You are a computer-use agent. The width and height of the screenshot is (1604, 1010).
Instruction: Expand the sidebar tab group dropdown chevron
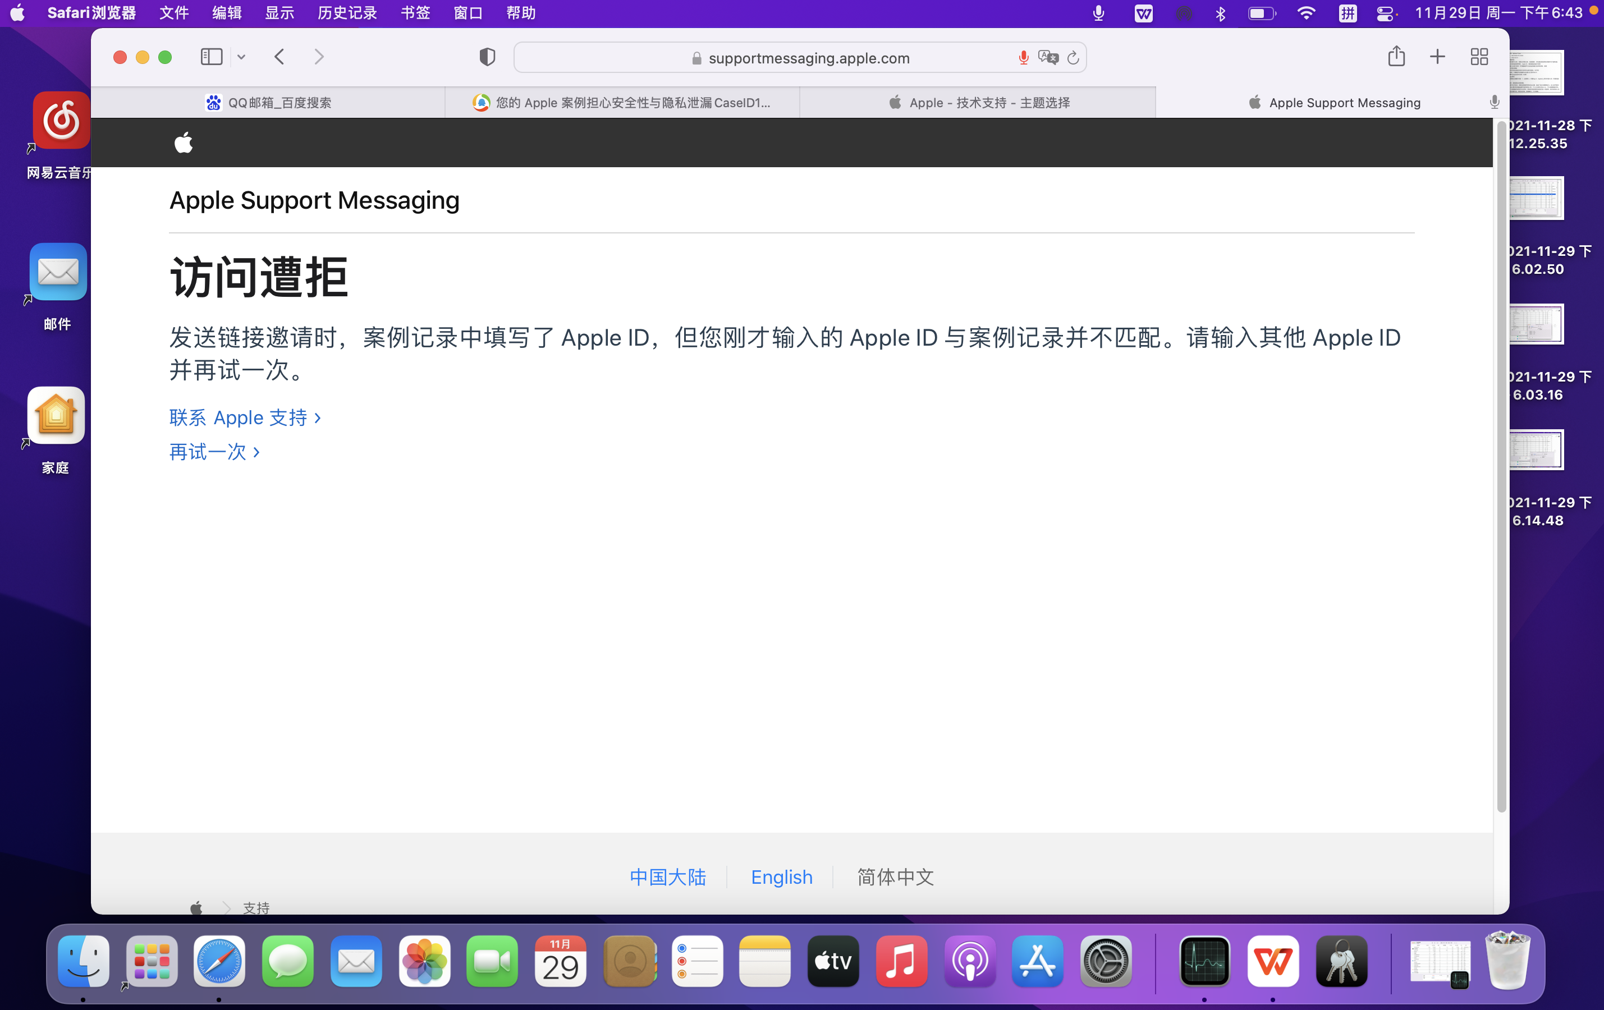(x=241, y=57)
